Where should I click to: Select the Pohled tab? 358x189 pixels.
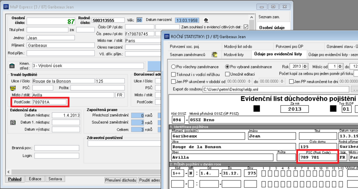(15, 179)
